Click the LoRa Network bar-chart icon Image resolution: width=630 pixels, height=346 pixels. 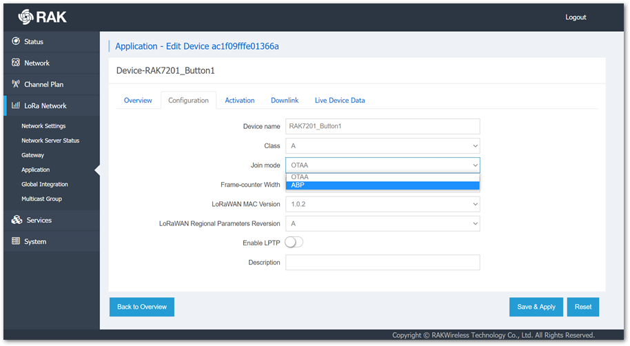[x=16, y=105]
